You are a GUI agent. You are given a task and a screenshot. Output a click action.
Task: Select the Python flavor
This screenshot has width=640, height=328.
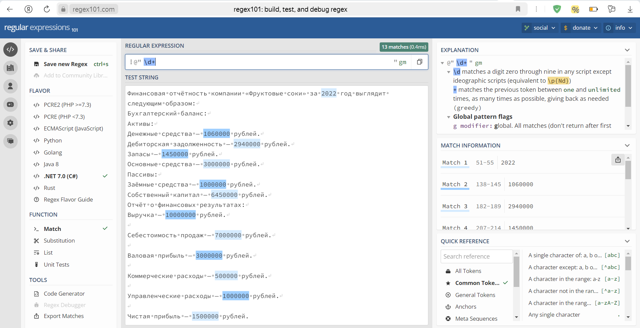click(x=53, y=140)
